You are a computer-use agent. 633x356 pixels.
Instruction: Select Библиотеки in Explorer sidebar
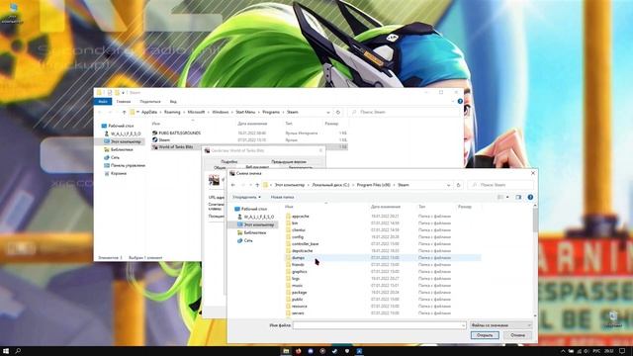119,149
